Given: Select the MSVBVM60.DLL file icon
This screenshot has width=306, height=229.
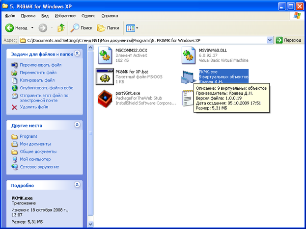Looking at the screenshot, I should click(189, 55).
